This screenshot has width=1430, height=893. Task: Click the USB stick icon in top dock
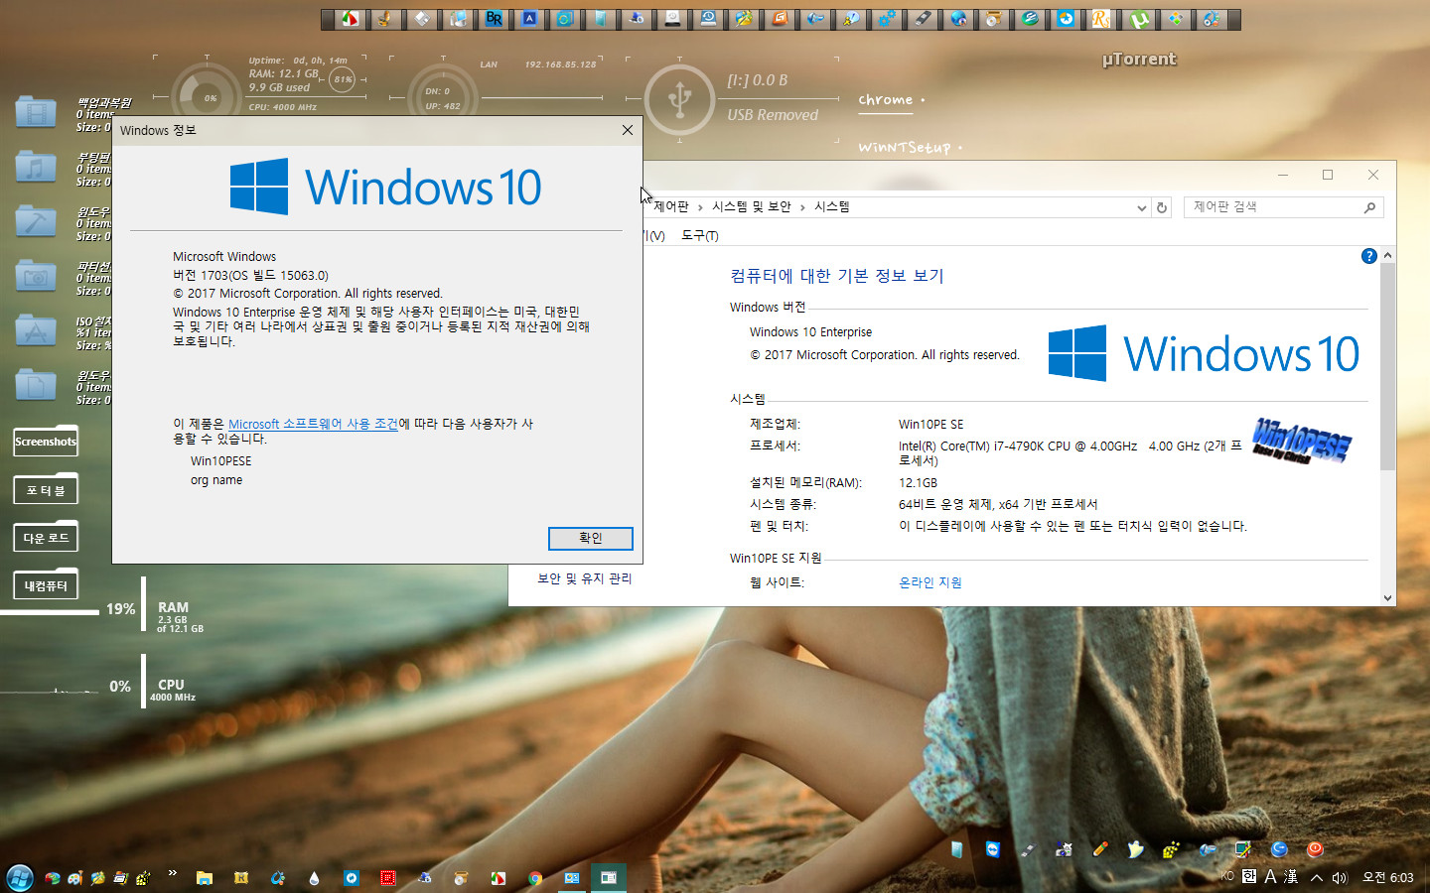(x=924, y=19)
